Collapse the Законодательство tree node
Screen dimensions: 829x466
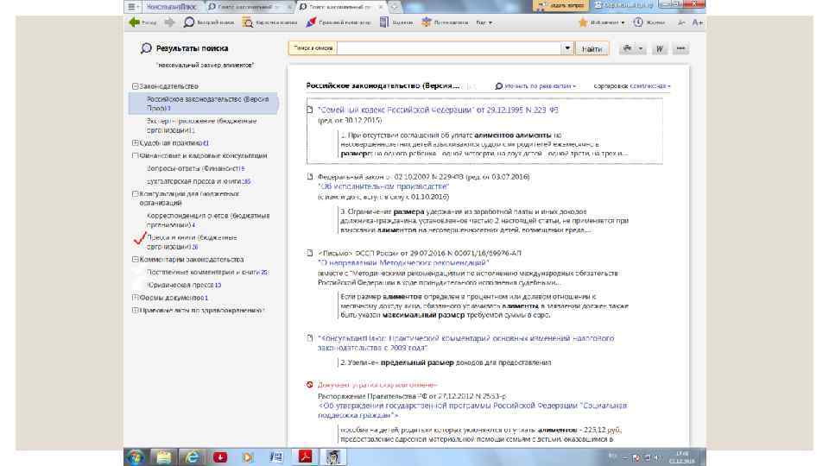[x=136, y=86]
